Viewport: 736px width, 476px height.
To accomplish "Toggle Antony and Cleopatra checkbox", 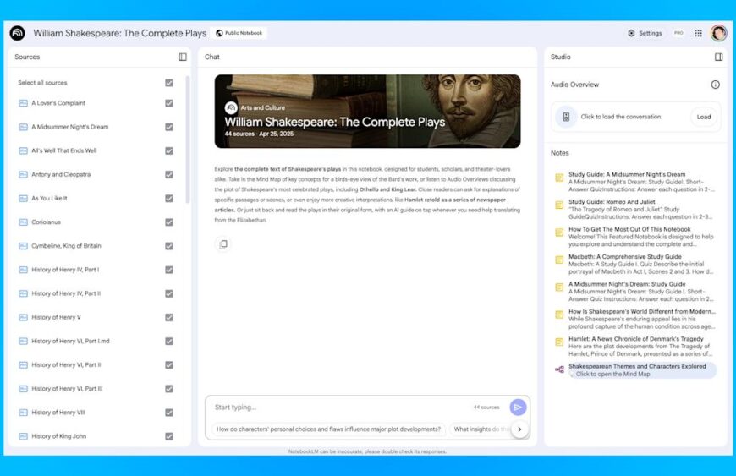I will (169, 174).
